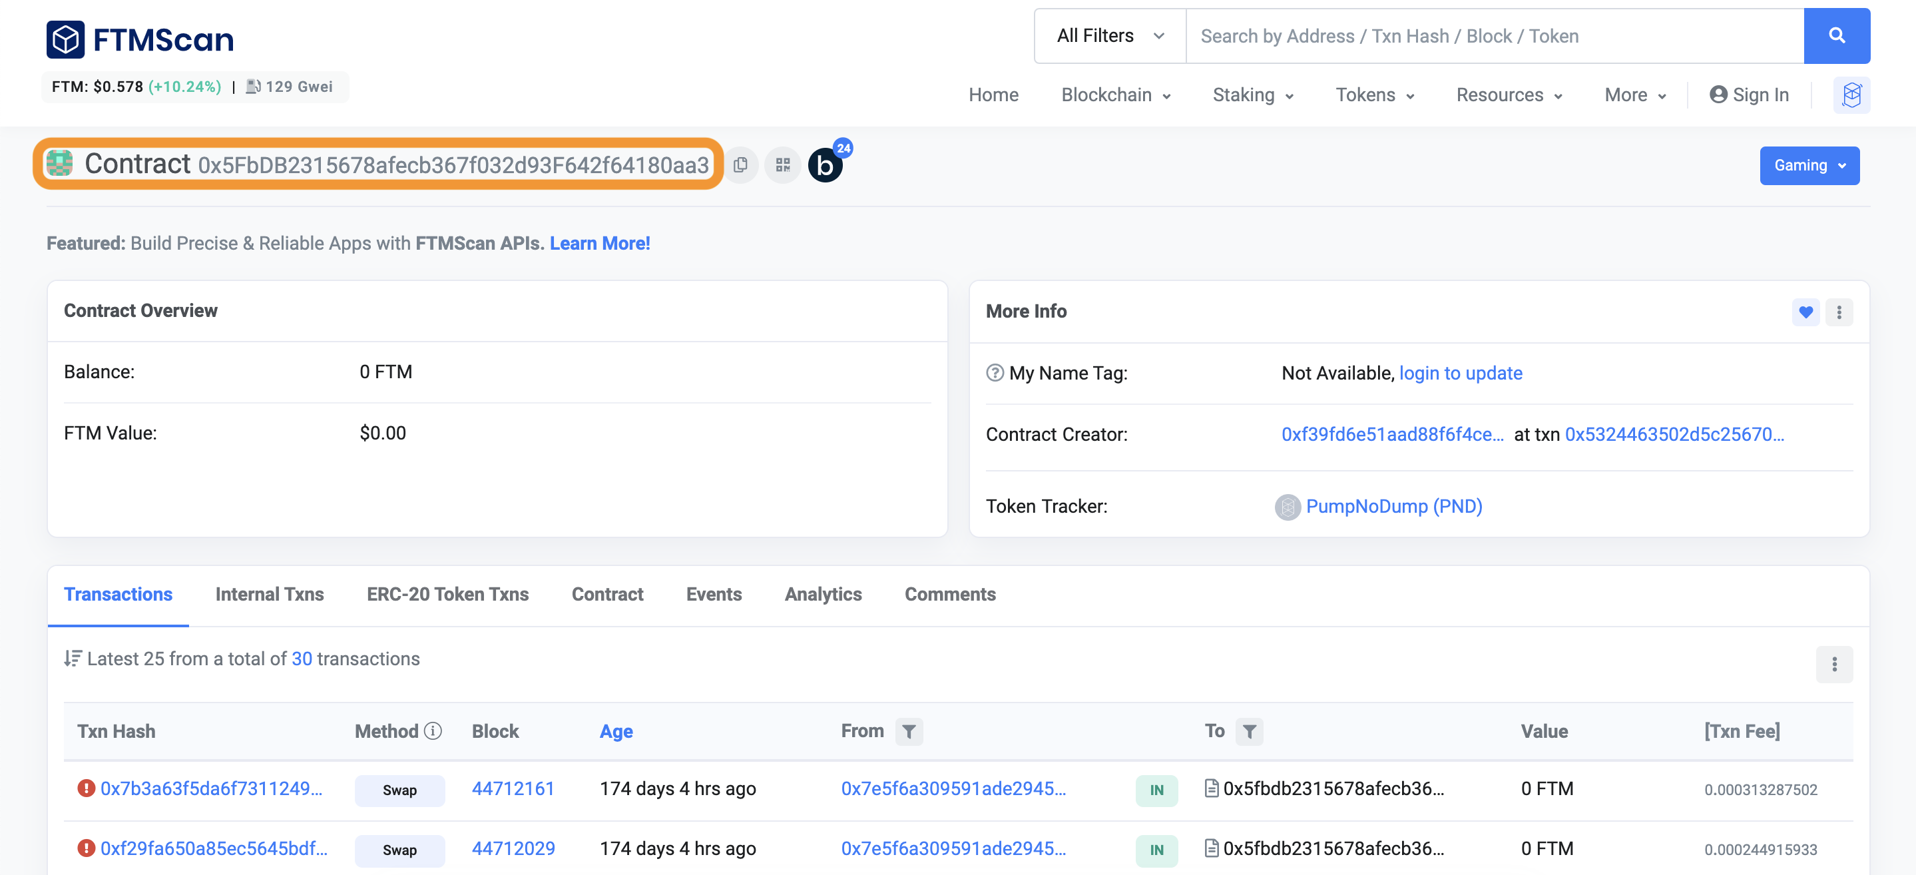Open transactions table three-dot options
1916x875 pixels.
pos(1833,664)
